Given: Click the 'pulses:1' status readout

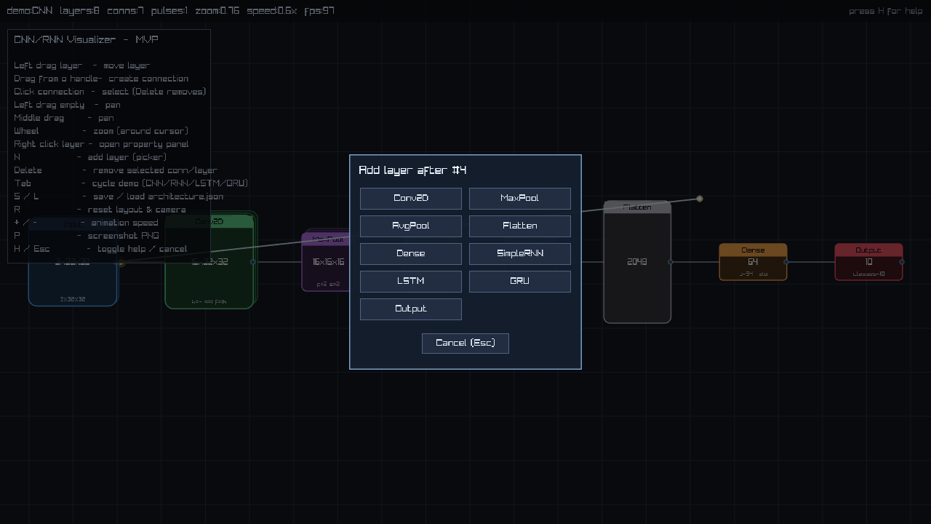Looking at the screenshot, I should pos(169,11).
